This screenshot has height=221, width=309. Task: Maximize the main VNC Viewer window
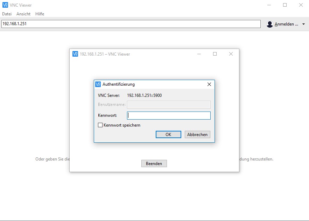(285, 5)
